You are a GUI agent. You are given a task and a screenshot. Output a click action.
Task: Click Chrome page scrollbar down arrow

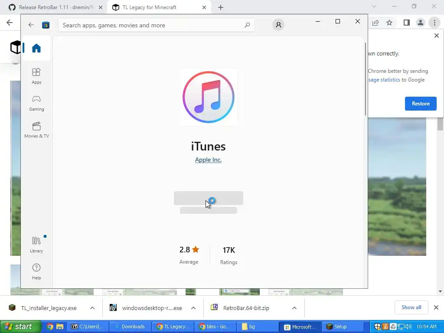point(440,291)
